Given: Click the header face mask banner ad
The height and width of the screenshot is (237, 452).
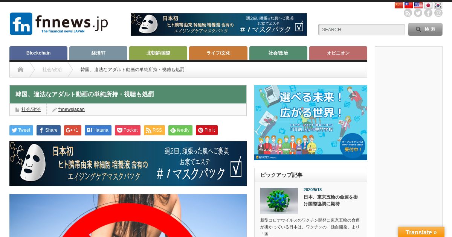Looking at the screenshot, I should pos(219,24).
